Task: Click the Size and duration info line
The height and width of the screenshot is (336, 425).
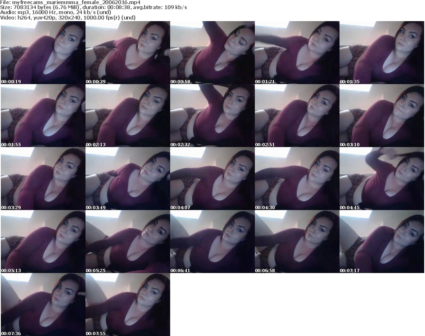Action: tap(93, 7)
